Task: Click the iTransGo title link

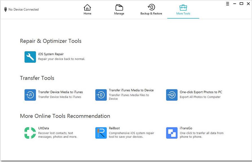Action: [186, 128]
